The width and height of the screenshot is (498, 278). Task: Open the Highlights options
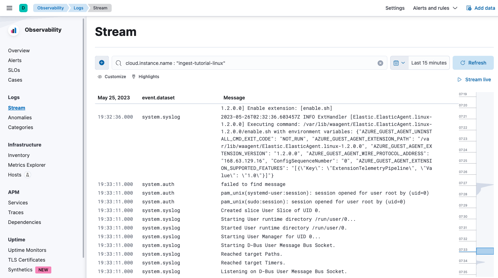coord(145,76)
